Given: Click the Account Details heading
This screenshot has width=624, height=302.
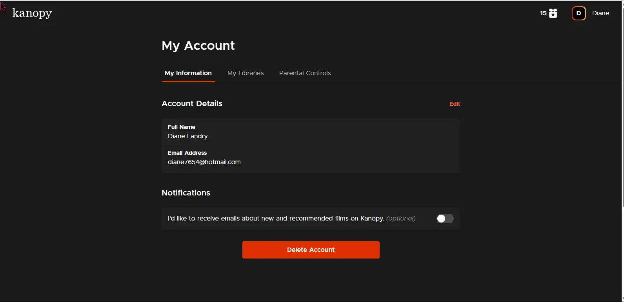Looking at the screenshot, I should pyautogui.click(x=192, y=103).
